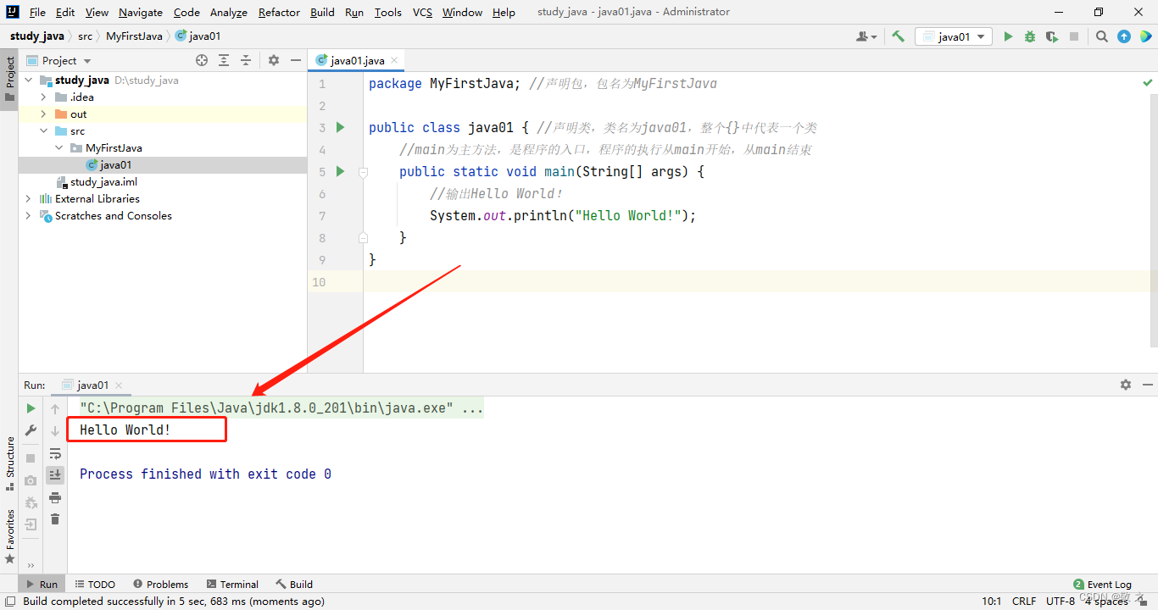This screenshot has width=1158, height=610.
Task: Toggle scroll to end in console
Action: [55, 475]
